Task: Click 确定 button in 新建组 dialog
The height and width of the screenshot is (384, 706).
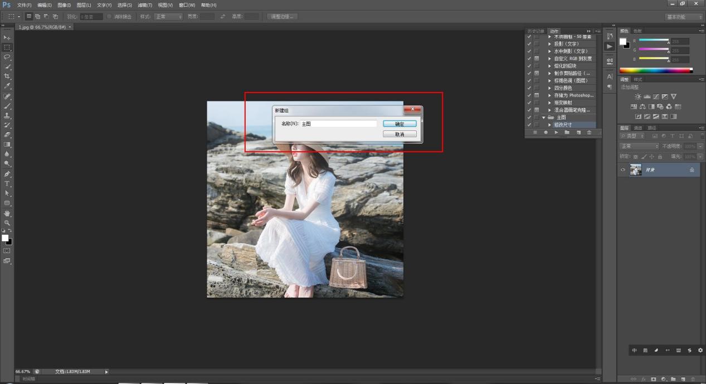Action: 400,124
